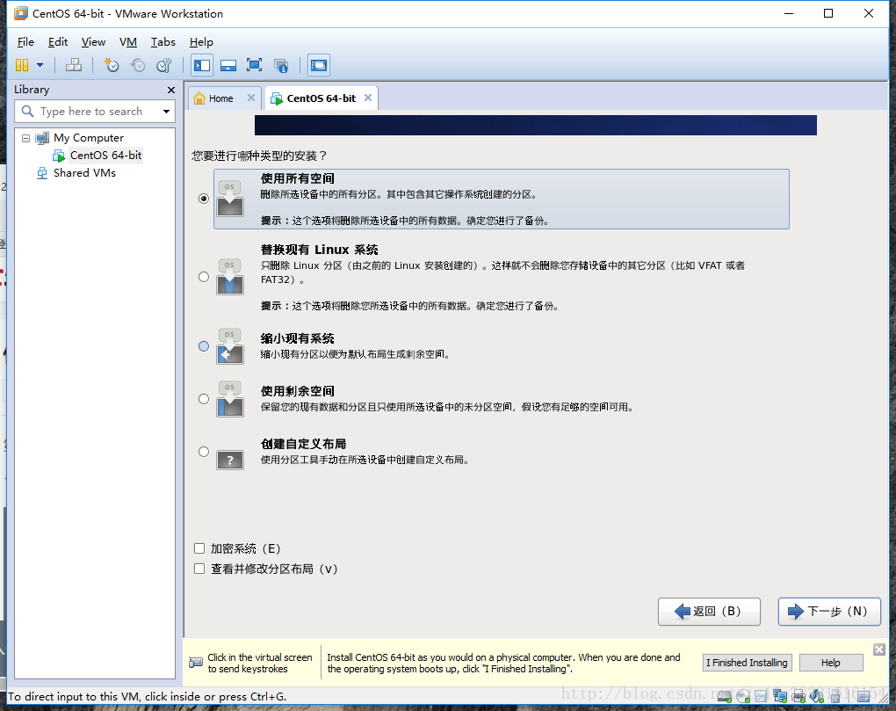Click the 使用剩余空间 disk icon

pyautogui.click(x=230, y=399)
